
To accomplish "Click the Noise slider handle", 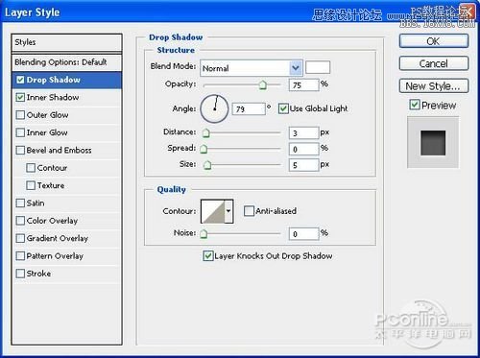I will pyautogui.click(x=204, y=234).
